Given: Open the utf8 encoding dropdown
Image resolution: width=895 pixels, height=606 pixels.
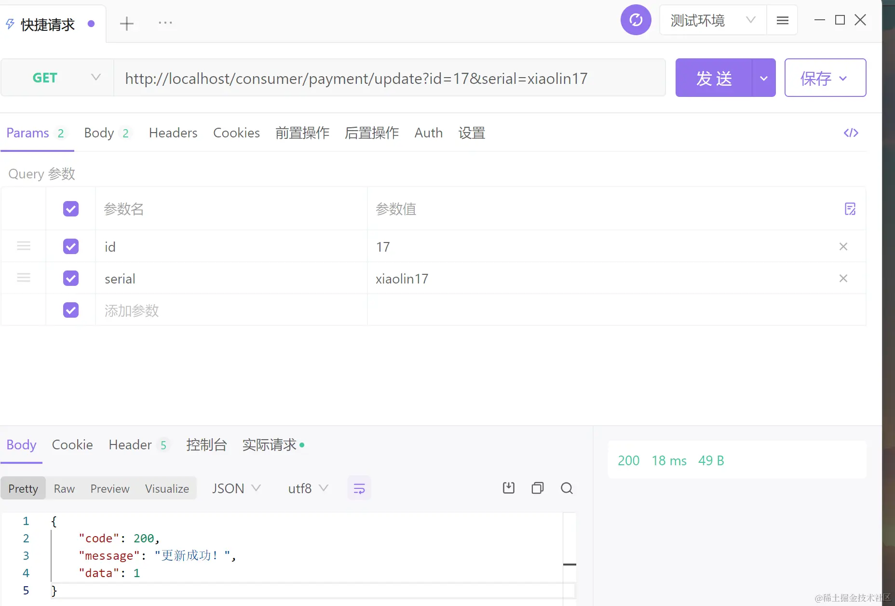Looking at the screenshot, I should coord(308,488).
